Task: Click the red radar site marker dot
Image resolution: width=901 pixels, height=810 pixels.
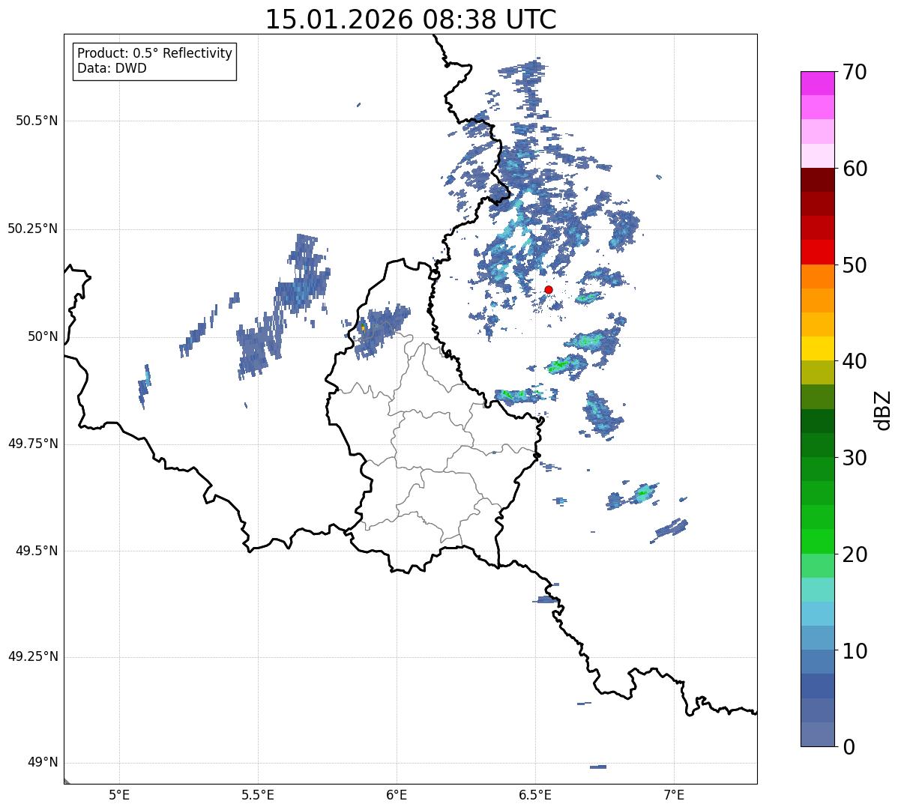Action: pyautogui.click(x=549, y=289)
